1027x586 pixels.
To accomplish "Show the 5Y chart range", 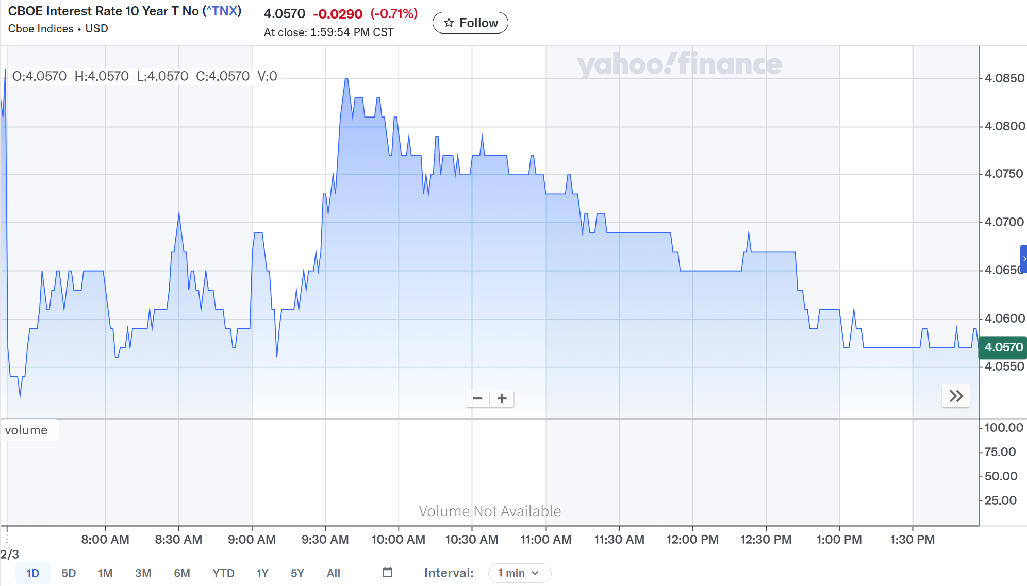I will coord(297,573).
